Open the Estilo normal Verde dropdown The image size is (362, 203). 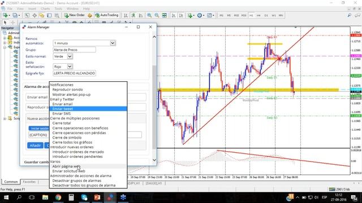[x=70, y=56]
